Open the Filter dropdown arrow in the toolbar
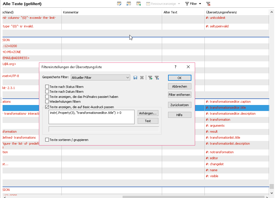Image resolution: width=275 pixels, height=198 pixels. click(200, 3)
